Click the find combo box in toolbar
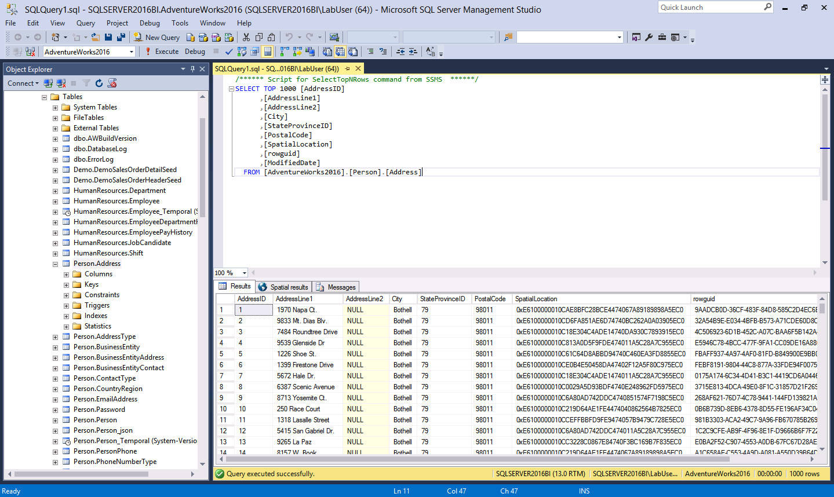 570,37
